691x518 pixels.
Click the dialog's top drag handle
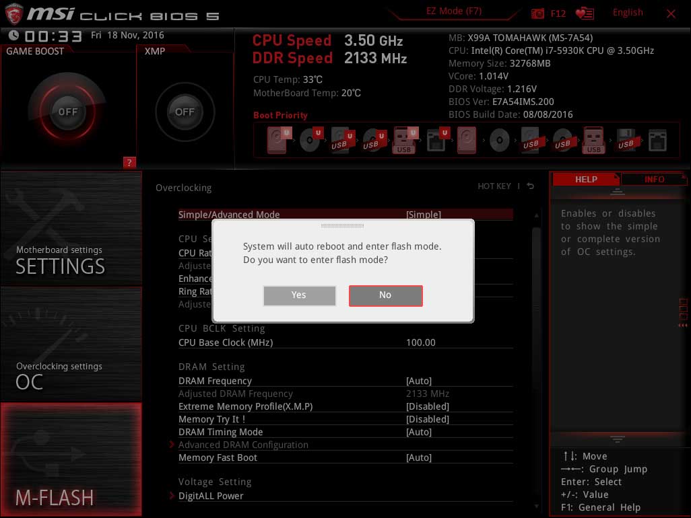(x=342, y=225)
